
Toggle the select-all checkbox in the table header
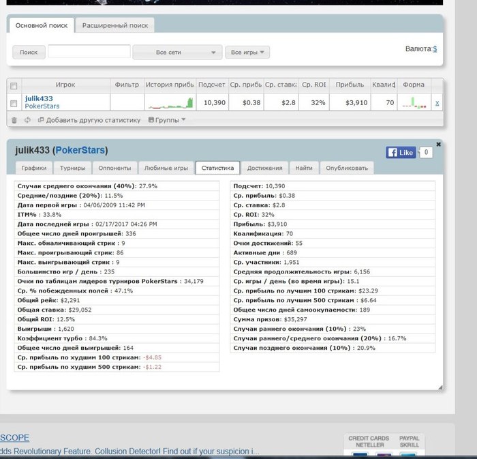click(14, 86)
